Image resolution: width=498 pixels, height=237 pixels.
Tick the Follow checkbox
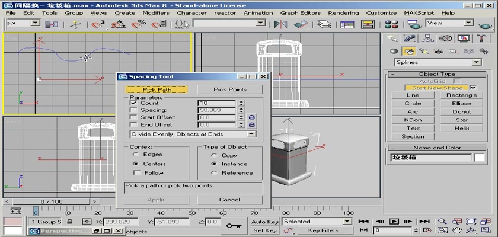(x=137, y=173)
